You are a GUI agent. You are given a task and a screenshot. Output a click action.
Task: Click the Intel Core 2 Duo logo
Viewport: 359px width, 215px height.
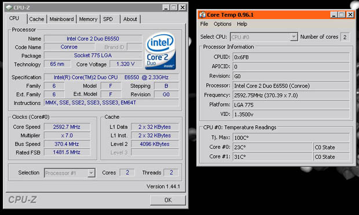coord(160,51)
